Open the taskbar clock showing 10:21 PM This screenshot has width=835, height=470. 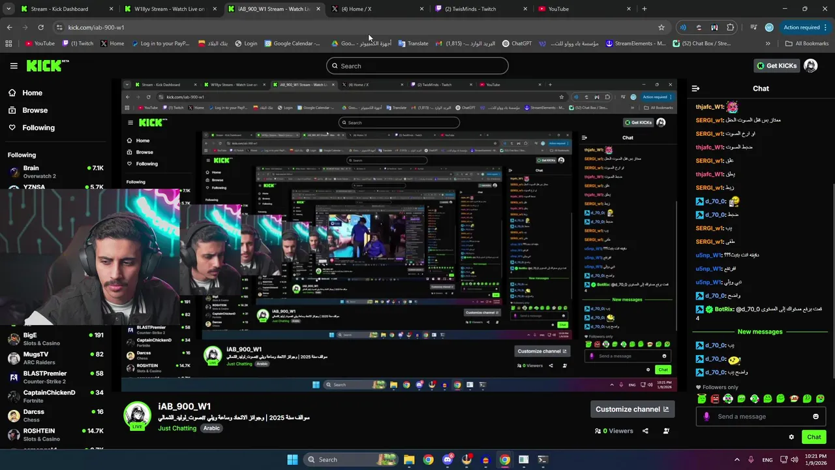(815, 460)
